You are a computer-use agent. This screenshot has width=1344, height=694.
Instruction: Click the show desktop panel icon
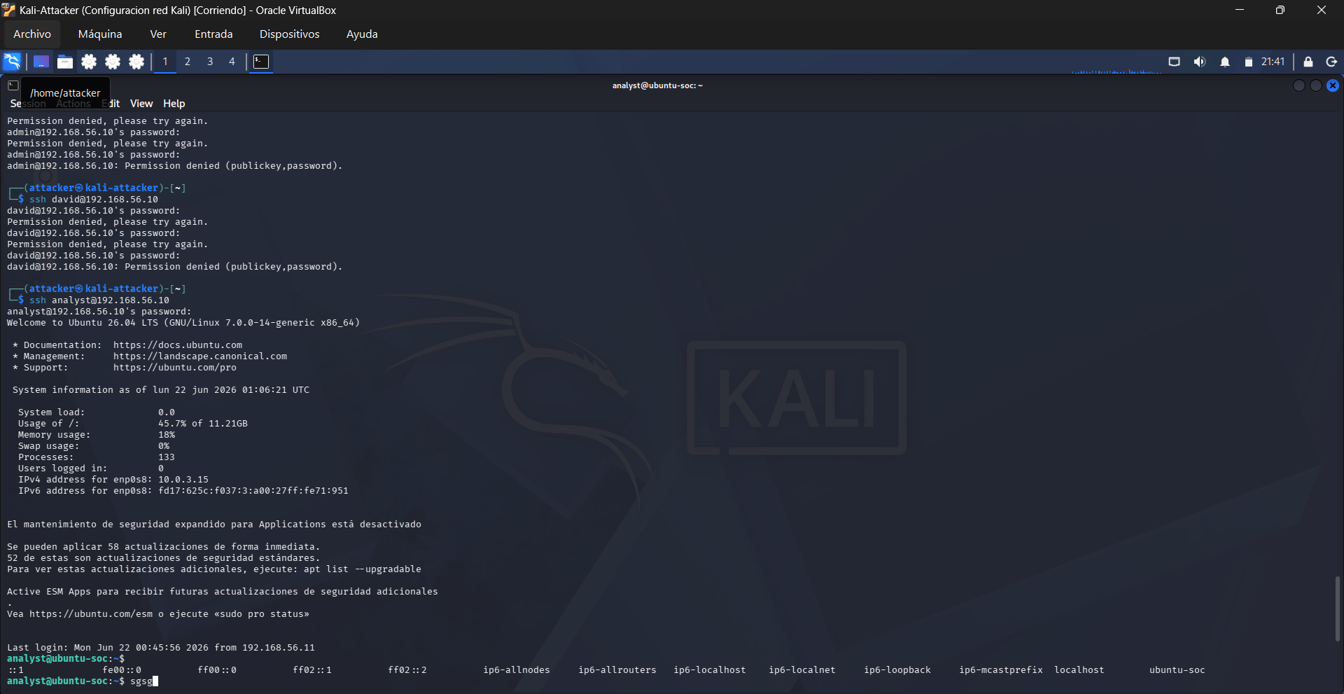coord(41,62)
